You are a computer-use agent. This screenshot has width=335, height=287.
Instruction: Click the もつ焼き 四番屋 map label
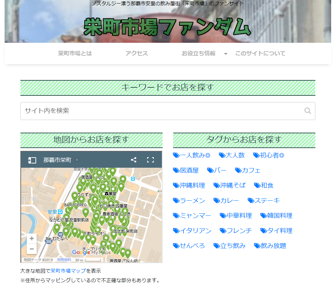pos(113,206)
